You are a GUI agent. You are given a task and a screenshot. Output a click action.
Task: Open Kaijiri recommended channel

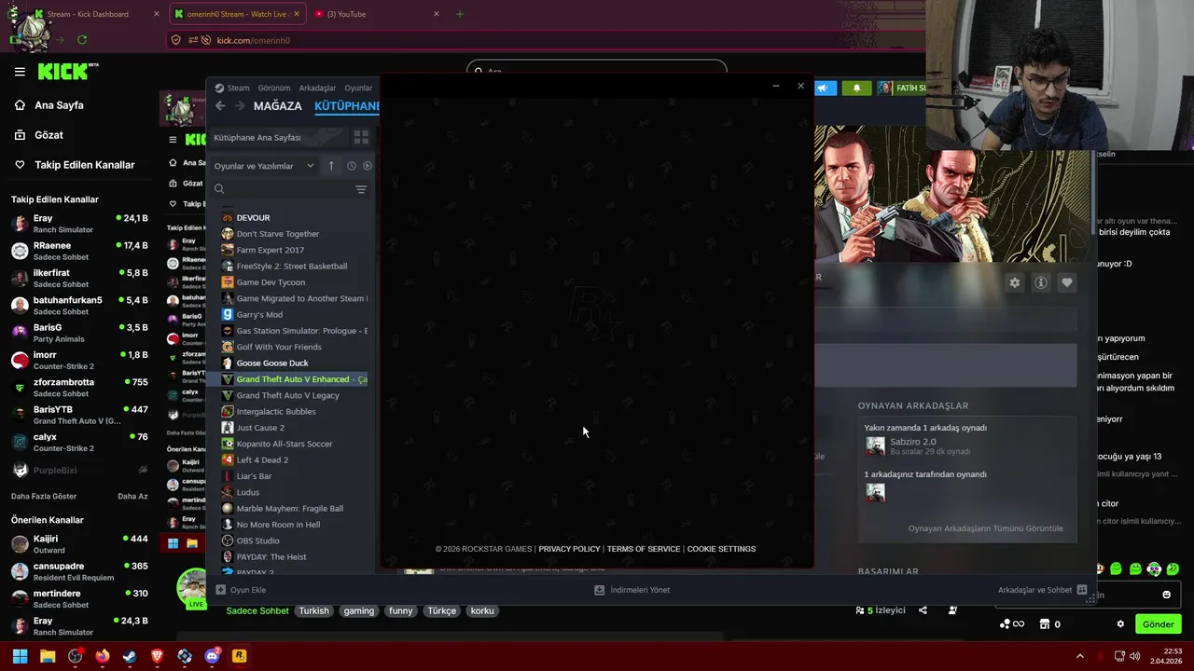[79, 543]
